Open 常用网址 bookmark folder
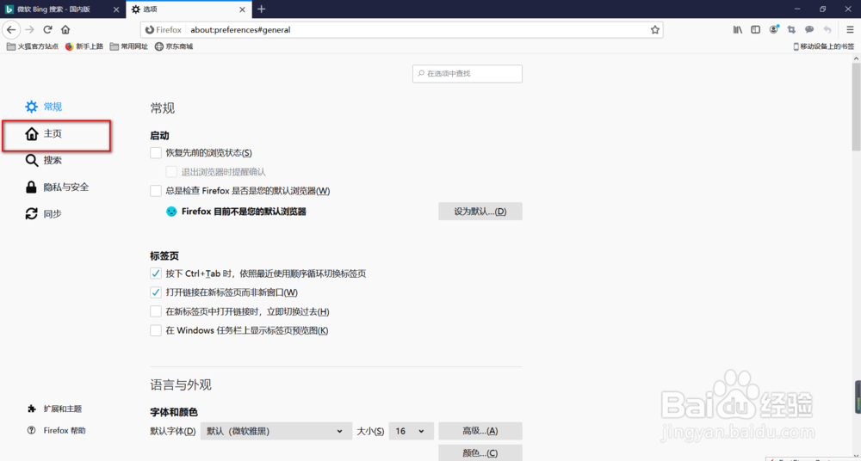The image size is (861, 461). coord(129,46)
